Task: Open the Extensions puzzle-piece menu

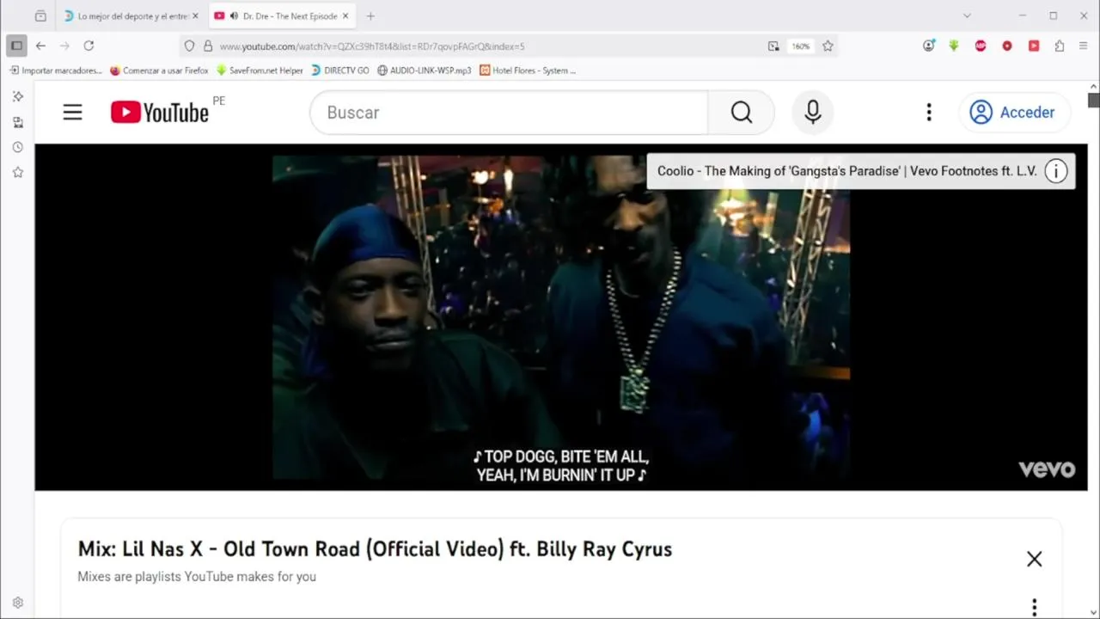Action: coord(1060,46)
